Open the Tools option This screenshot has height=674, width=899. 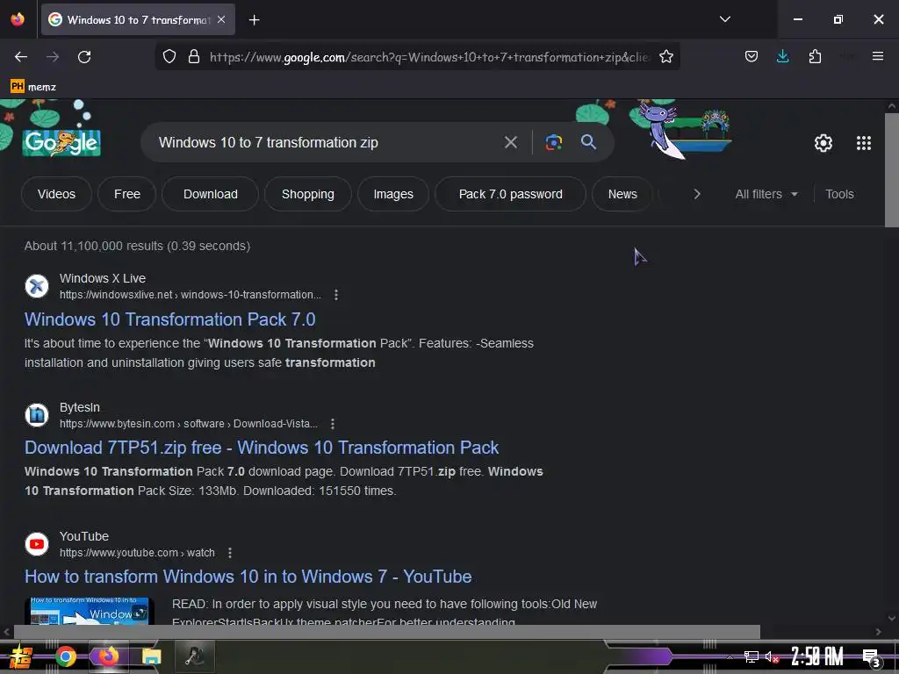click(839, 194)
